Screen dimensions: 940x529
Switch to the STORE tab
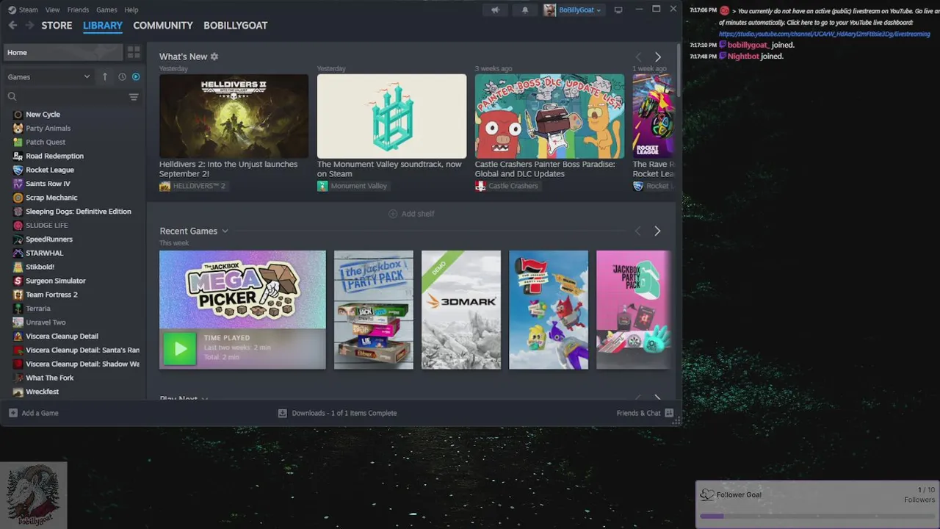(57, 25)
